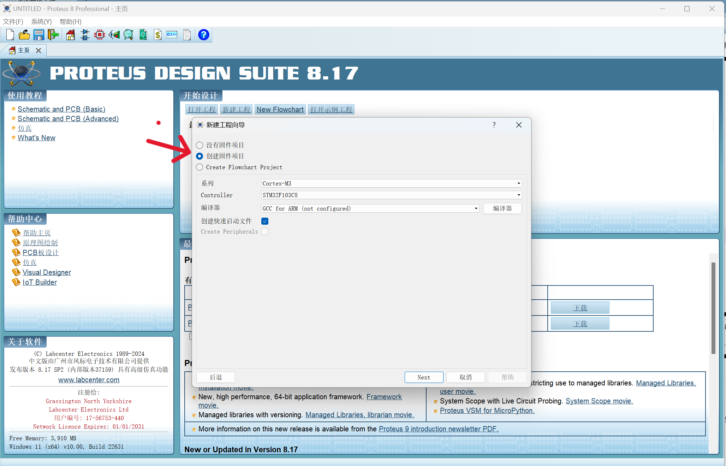Choose the Create Flowchart Project radio option
This screenshot has height=466, width=726.
pos(200,167)
